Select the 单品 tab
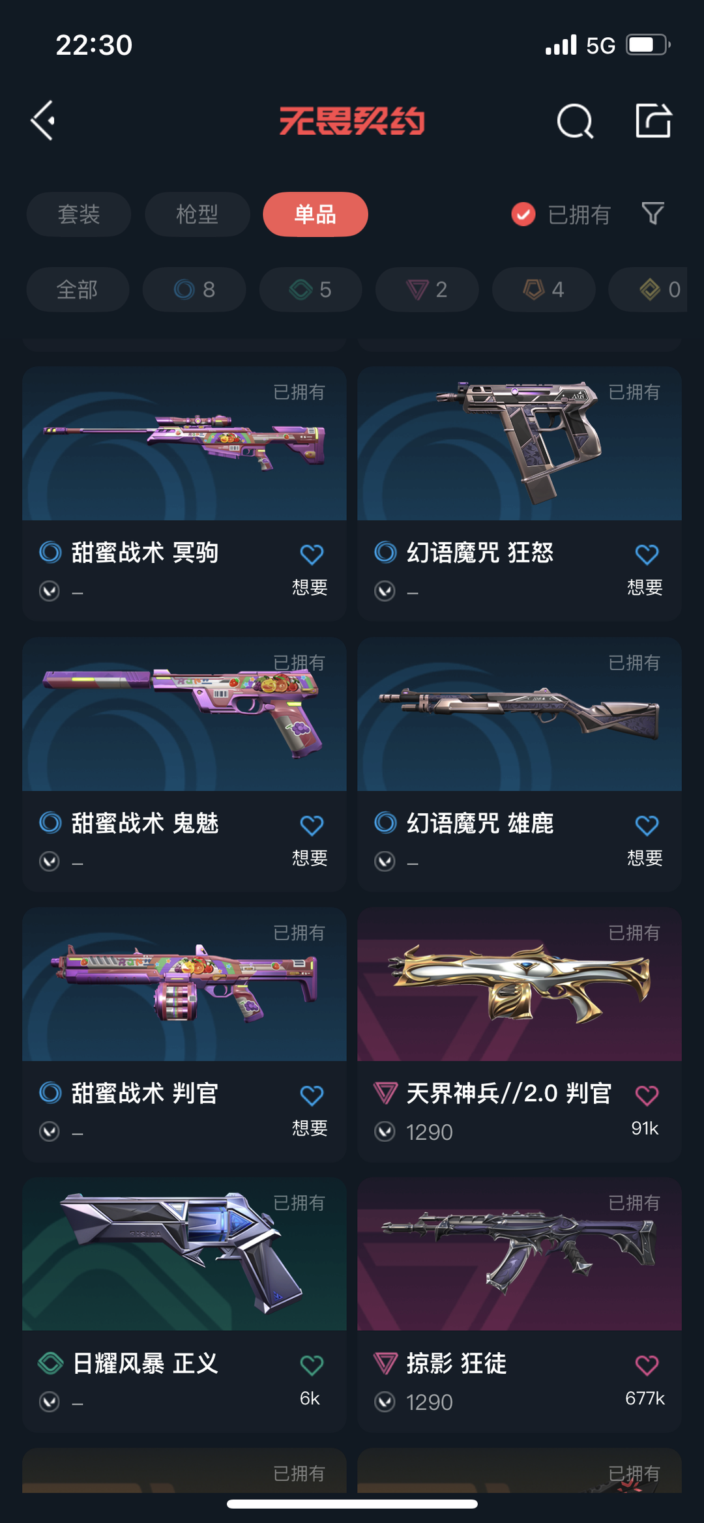704x1523 pixels. click(315, 214)
